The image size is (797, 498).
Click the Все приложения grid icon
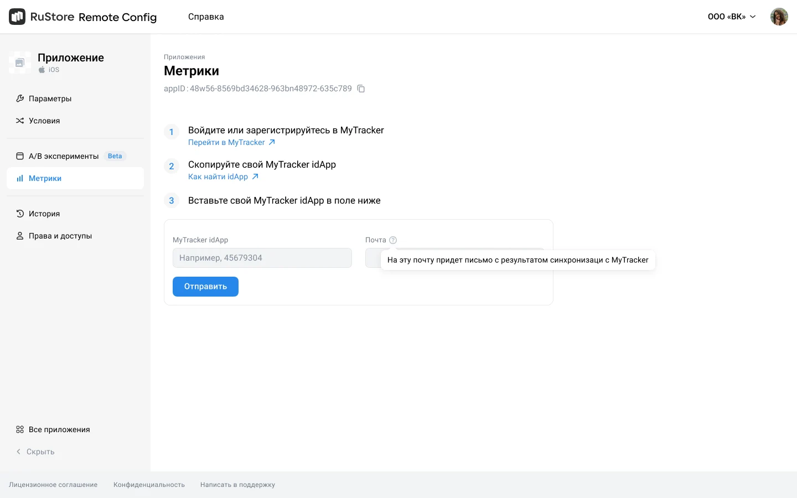coord(20,429)
